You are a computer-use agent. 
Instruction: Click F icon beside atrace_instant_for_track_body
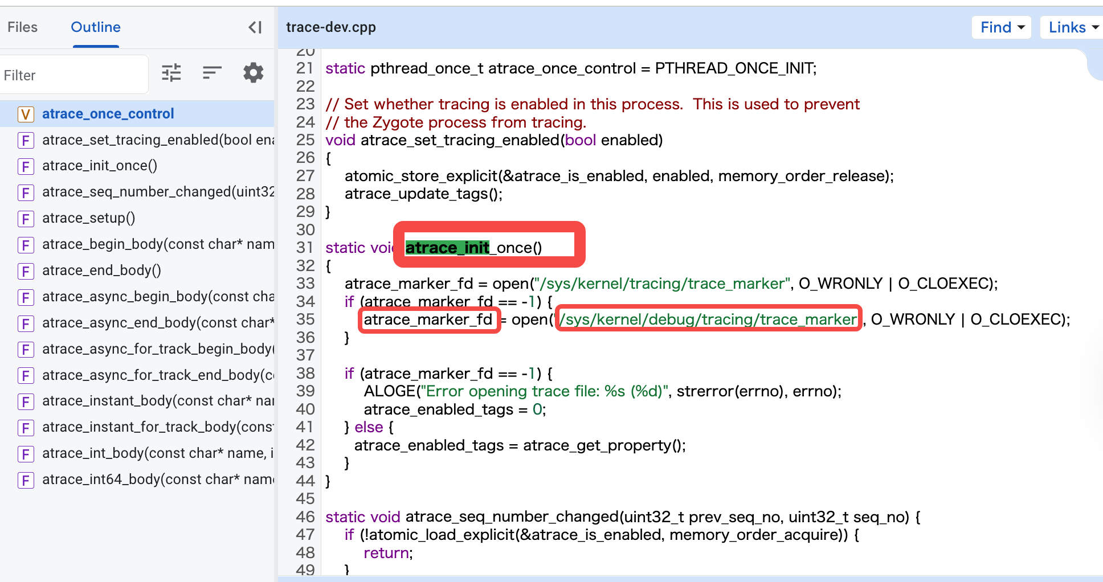click(26, 428)
